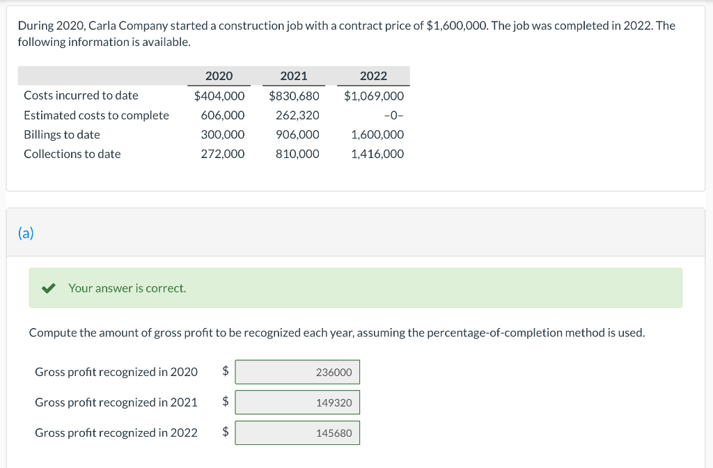Image resolution: width=713 pixels, height=468 pixels.
Task: Click the Gross profit 2022 input field
Action: 297,433
